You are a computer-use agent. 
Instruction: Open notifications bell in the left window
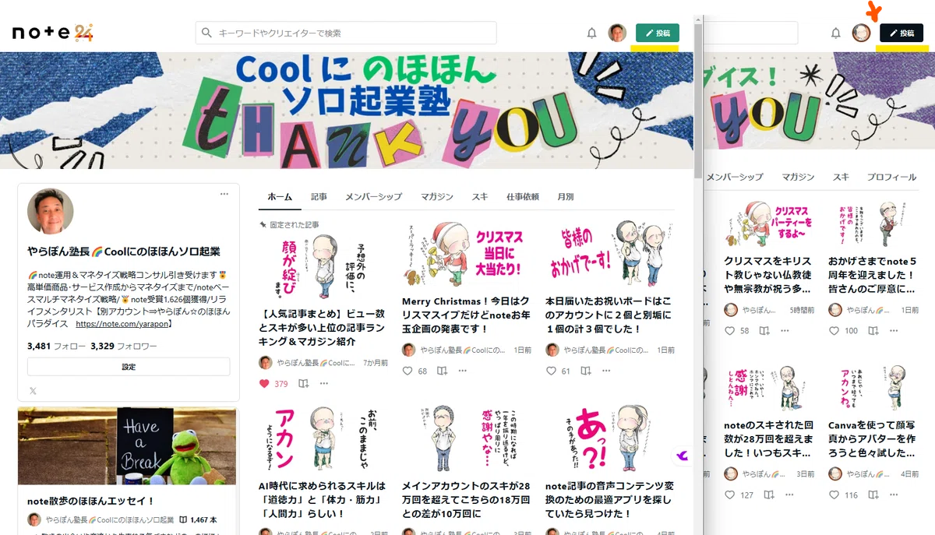point(591,33)
